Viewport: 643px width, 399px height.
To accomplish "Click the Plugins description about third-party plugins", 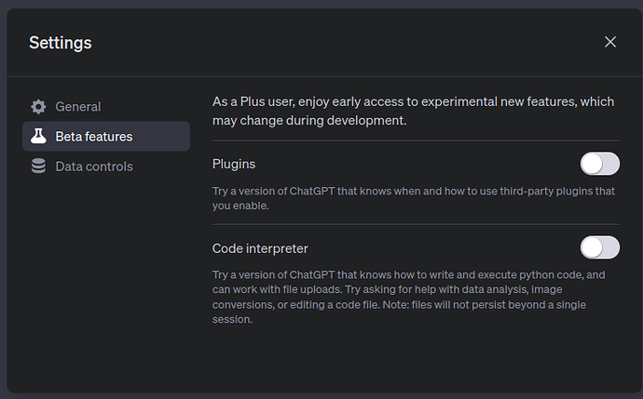I will coord(410,198).
